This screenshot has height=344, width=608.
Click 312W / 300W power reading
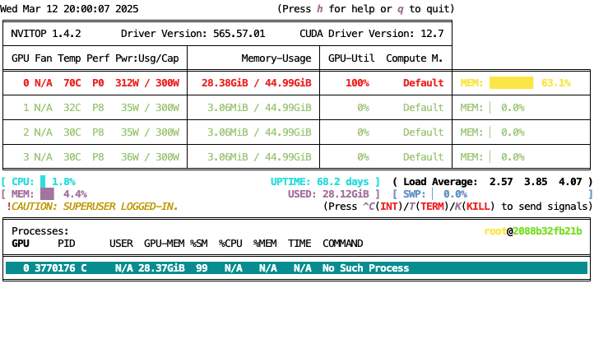(x=147, y=83)
